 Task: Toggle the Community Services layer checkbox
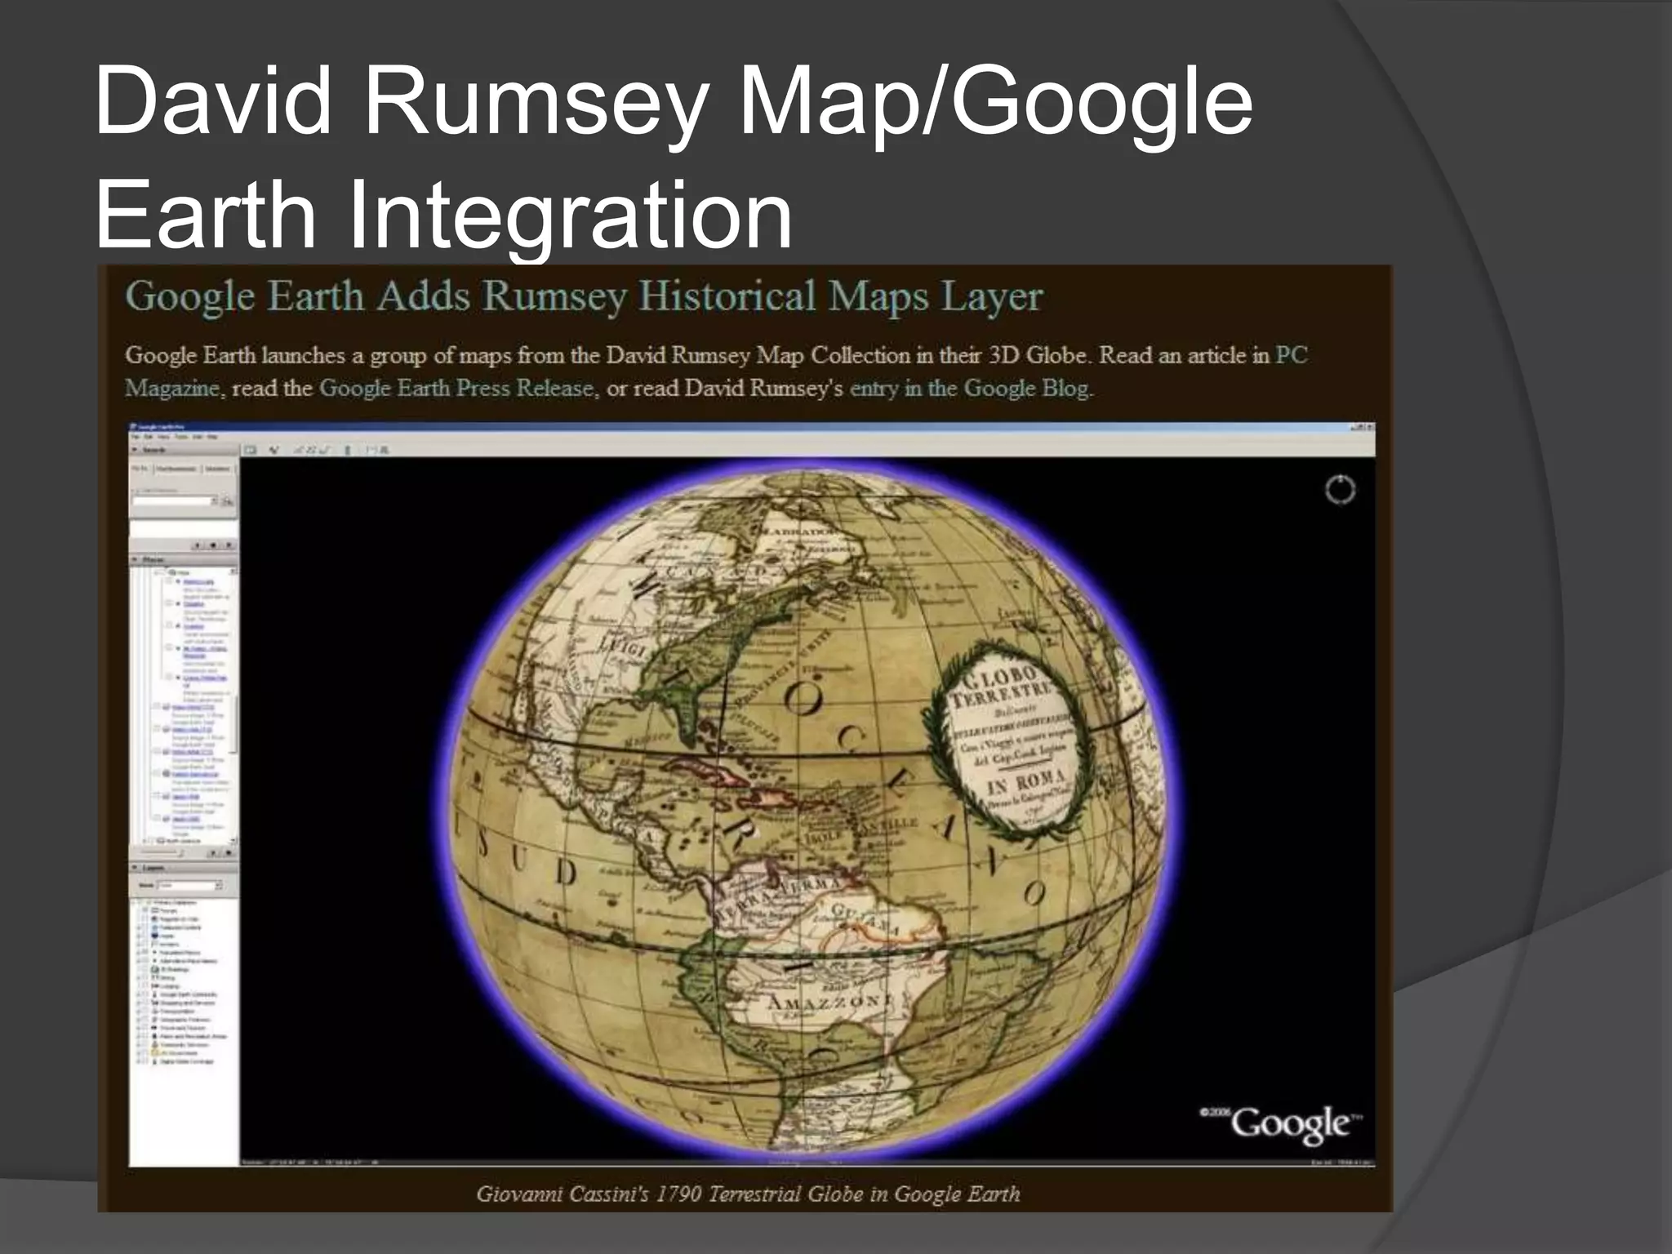[x=145, y=1044]
